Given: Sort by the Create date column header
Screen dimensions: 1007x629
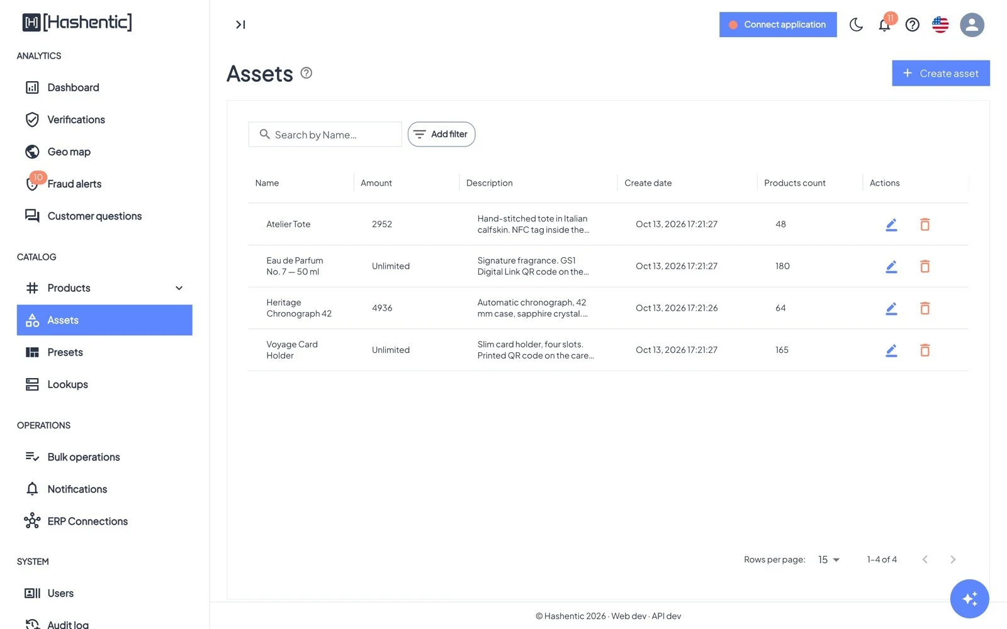Looking at the screenshot, I should coord(648,183).
